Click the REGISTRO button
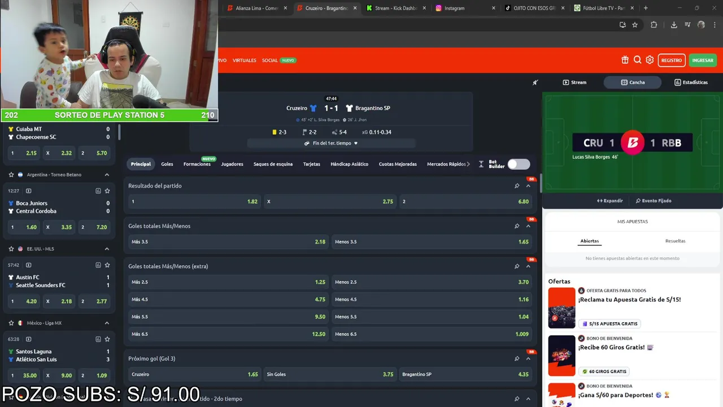 tap(672, 60)
